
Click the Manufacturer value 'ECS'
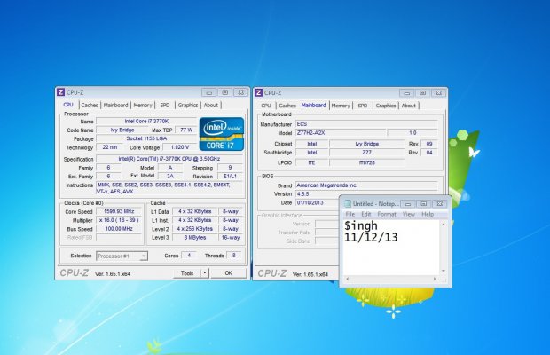tap(366, 124)
